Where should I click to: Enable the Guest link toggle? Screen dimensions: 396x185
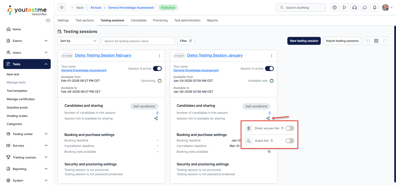(290, 141)
